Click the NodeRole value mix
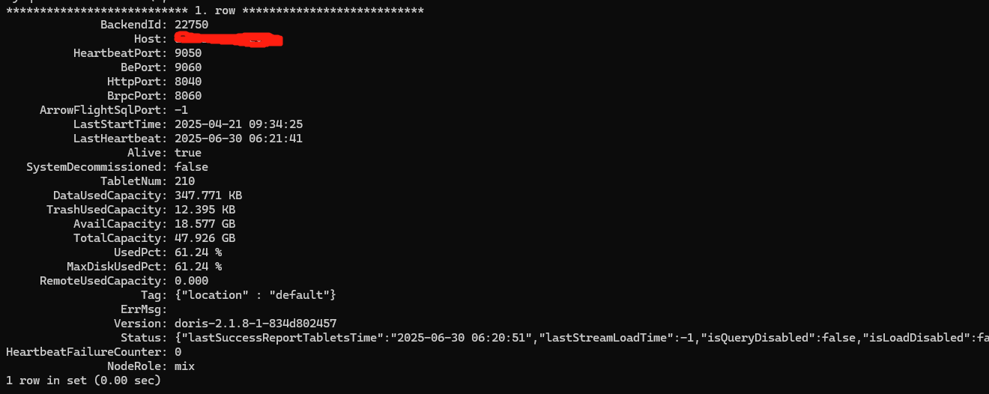Screen dimensions: 989x394 pos(184,366)
